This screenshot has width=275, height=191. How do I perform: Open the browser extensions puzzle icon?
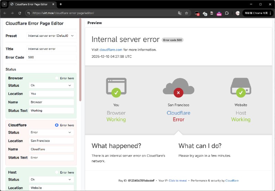(x=227, y=13)
